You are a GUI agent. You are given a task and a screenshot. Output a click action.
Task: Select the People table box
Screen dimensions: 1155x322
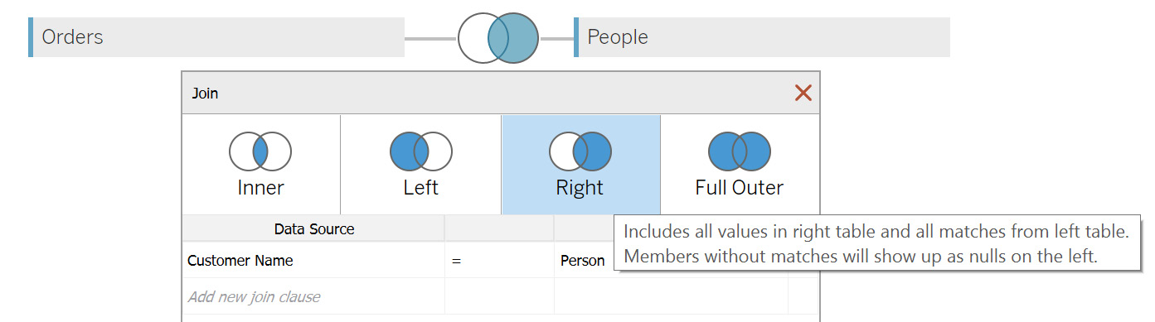click(x=761, y=37)
